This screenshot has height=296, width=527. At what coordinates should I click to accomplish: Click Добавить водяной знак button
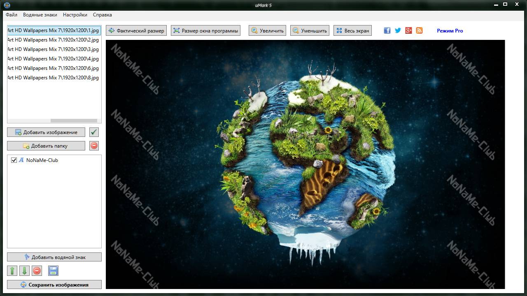coord(54,257)
